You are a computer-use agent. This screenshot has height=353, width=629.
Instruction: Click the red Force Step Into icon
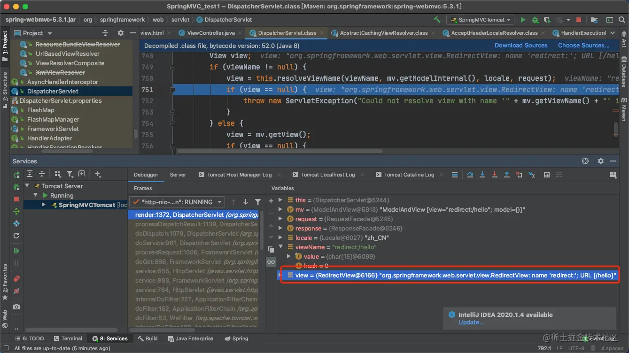495,175
